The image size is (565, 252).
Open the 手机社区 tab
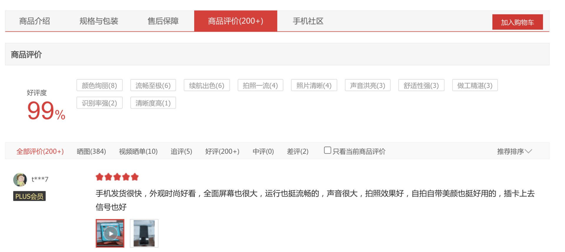click(308, 21)
